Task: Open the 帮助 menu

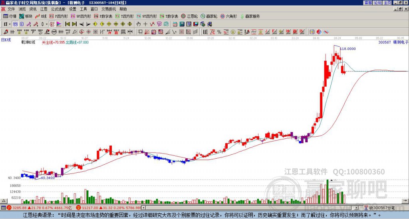Action: pyautogui.click(x=123, y=9)
